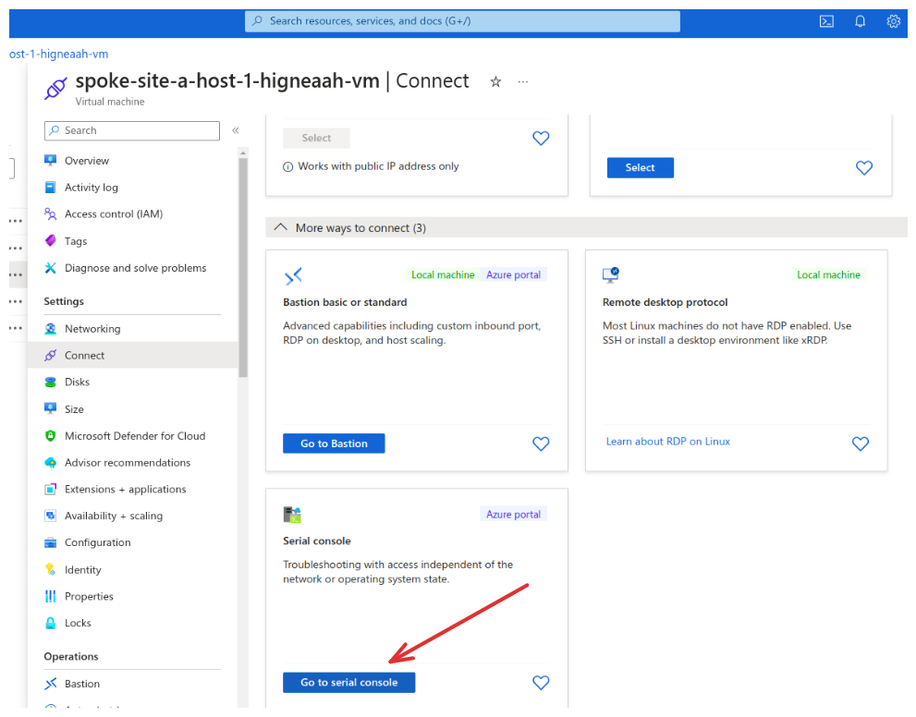Image resolution: width=916 pixels, height=717 pixels.
Task: Click the Bastion basic or standard heading
Action: (345, 302)
